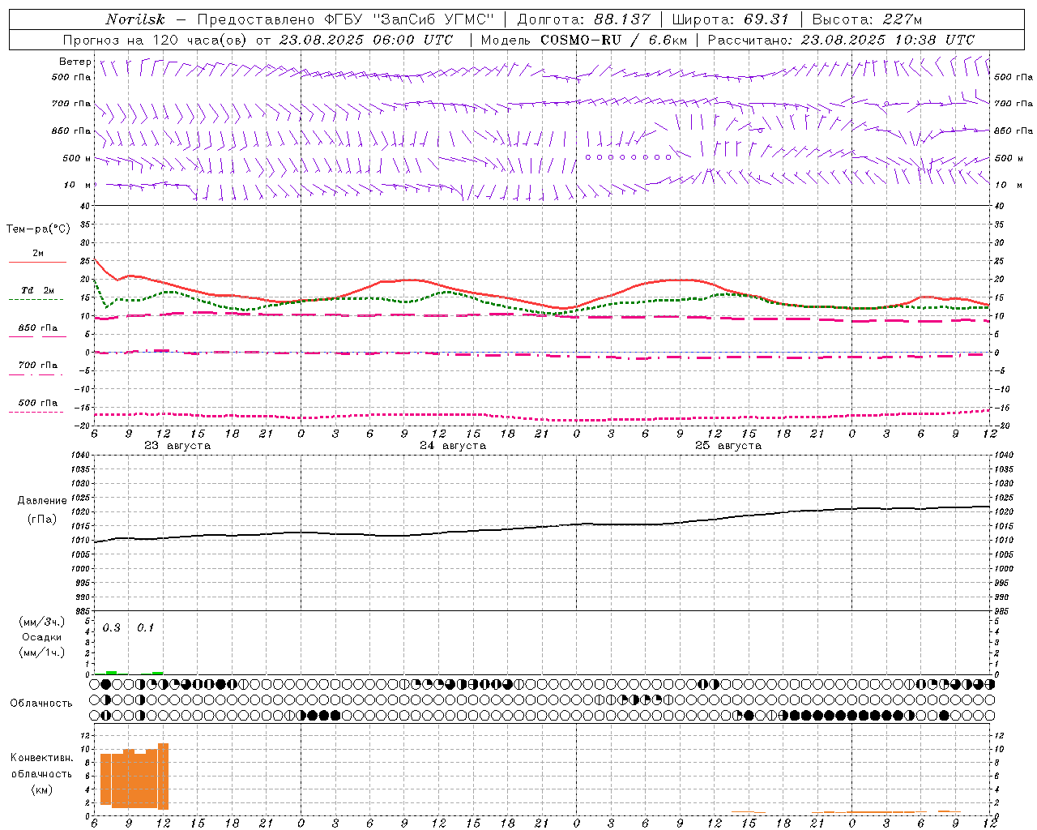Click the green precipitation bar below "0.3"
The height and width of the screenshot is (830, 1037).
click(x=111, y=673)
